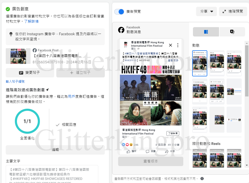Screen dimensions: 249x183
Task: Click the 1/1 全面優化 progress circle
Action: pyautogui.click(x=27, y=121)
